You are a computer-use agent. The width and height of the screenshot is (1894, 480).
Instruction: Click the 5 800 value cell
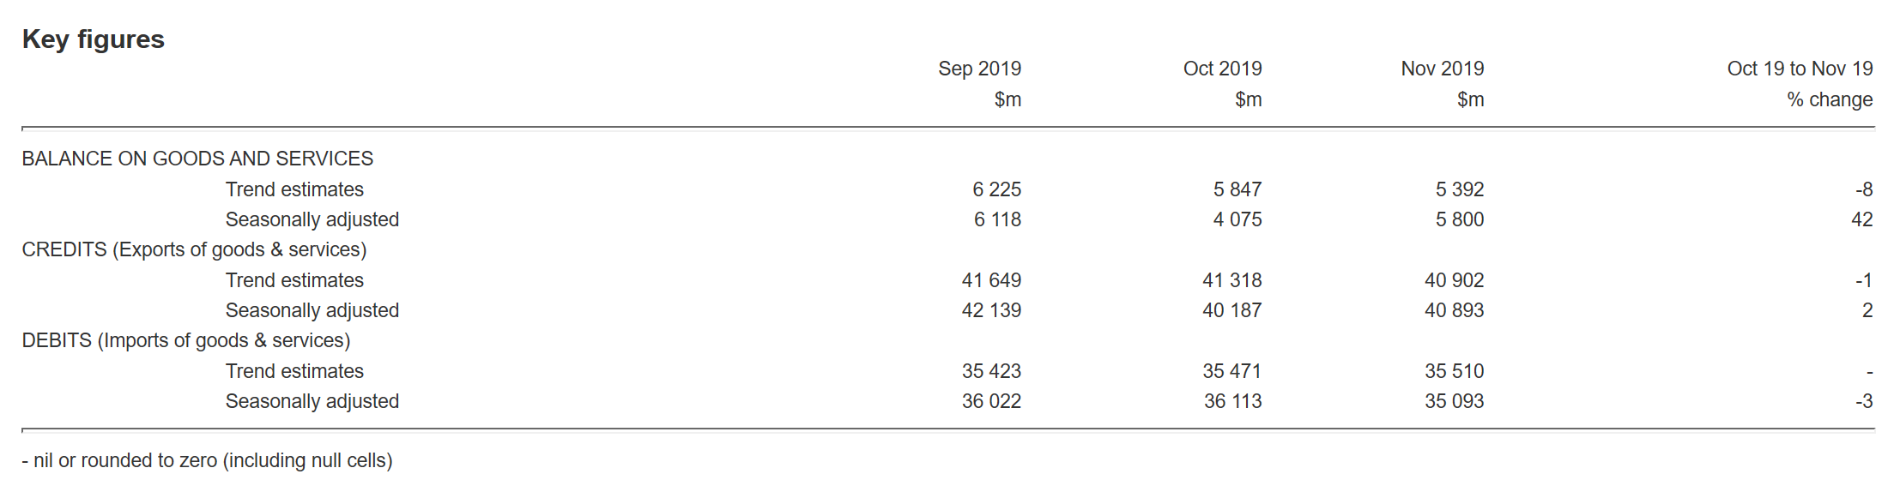coord(1459,219)
